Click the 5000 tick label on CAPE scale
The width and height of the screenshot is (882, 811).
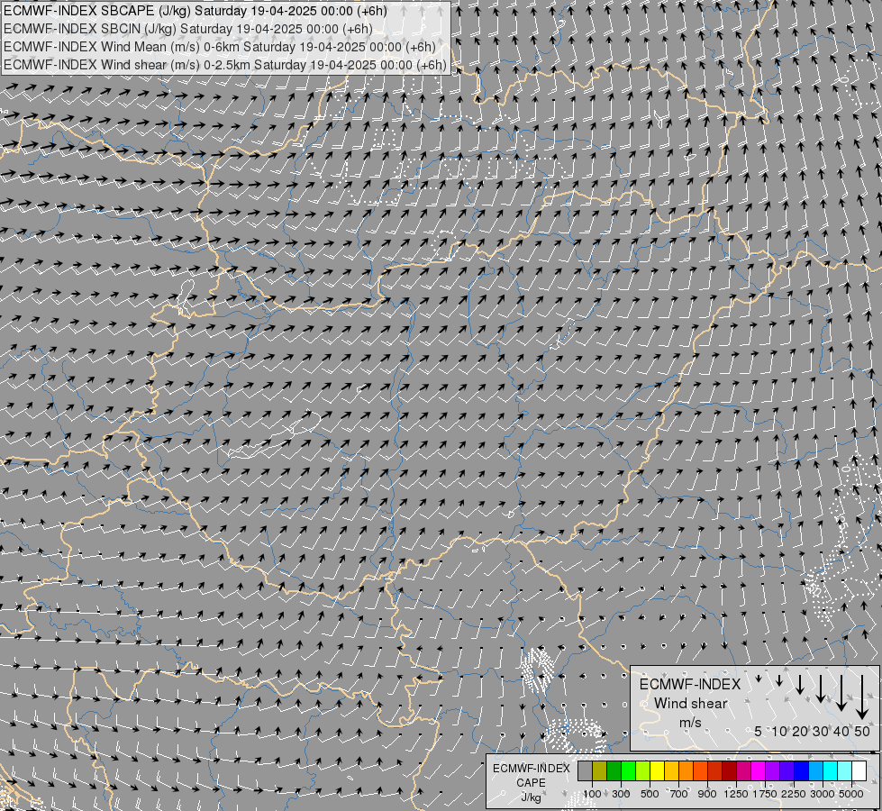point(851,794)
